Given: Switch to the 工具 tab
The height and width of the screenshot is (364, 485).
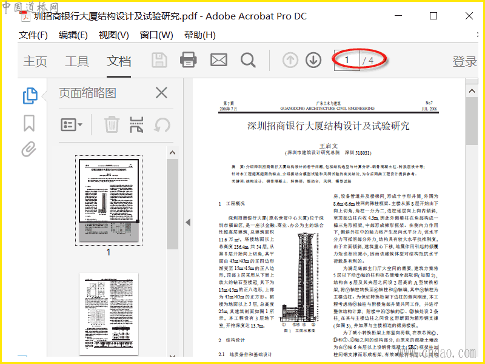Looking at the screenshot, I should (x=77, y=61).
